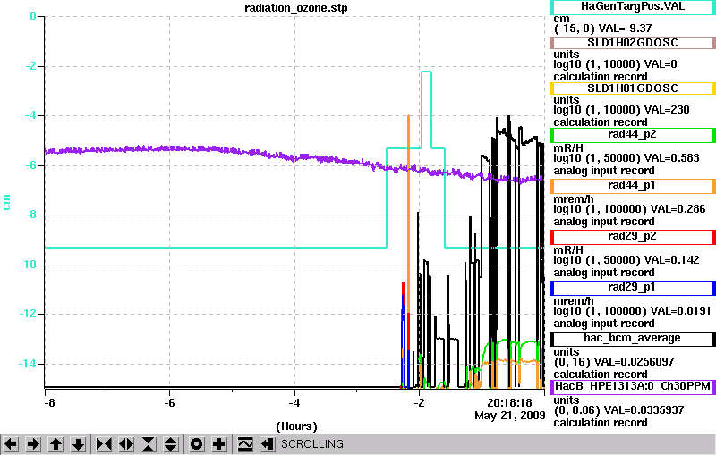
Task: Click the cm y-axis unit label
Action: coord(6,202)
